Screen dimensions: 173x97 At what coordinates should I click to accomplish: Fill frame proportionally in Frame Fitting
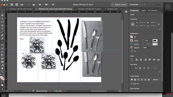tap(132, 80)
